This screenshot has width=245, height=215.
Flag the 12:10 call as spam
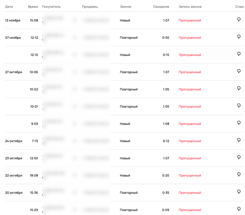click(x=239, y=54)
